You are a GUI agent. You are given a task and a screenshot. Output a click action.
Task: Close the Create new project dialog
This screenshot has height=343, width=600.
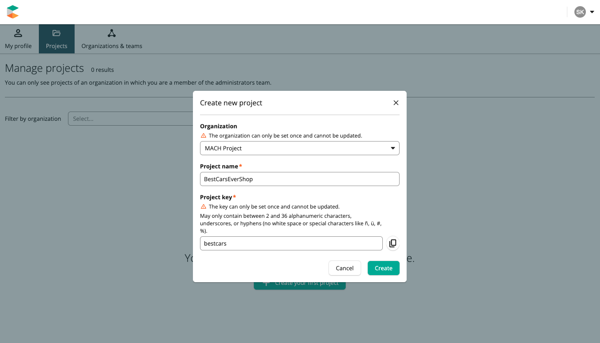point(396,103)
